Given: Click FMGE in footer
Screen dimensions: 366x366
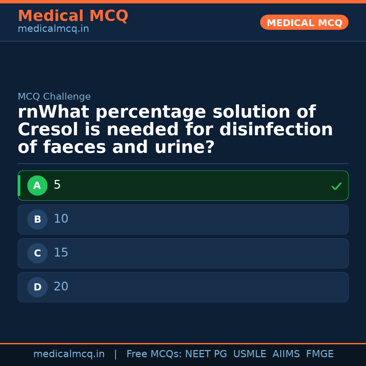Looking at the screenshot, I should click(320, 354).
